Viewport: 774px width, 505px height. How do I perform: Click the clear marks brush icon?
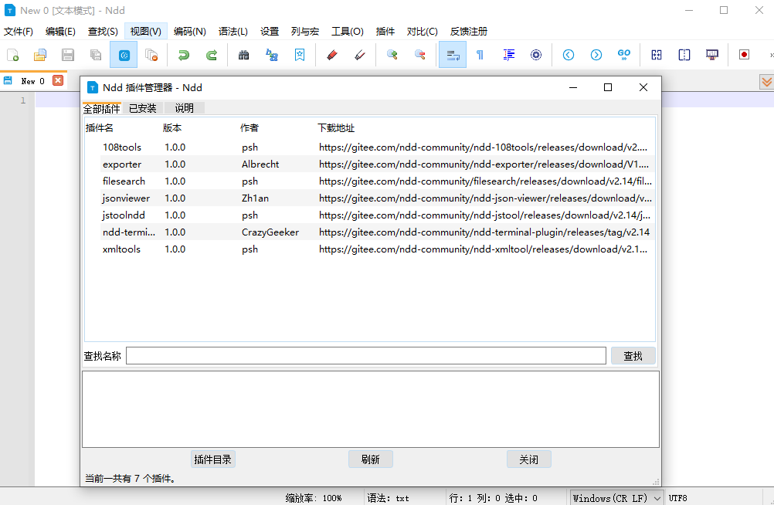360,55
